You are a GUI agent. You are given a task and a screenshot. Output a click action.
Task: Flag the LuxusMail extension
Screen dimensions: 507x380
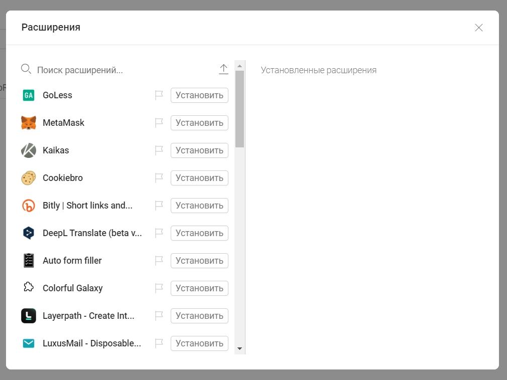point(159,343)
